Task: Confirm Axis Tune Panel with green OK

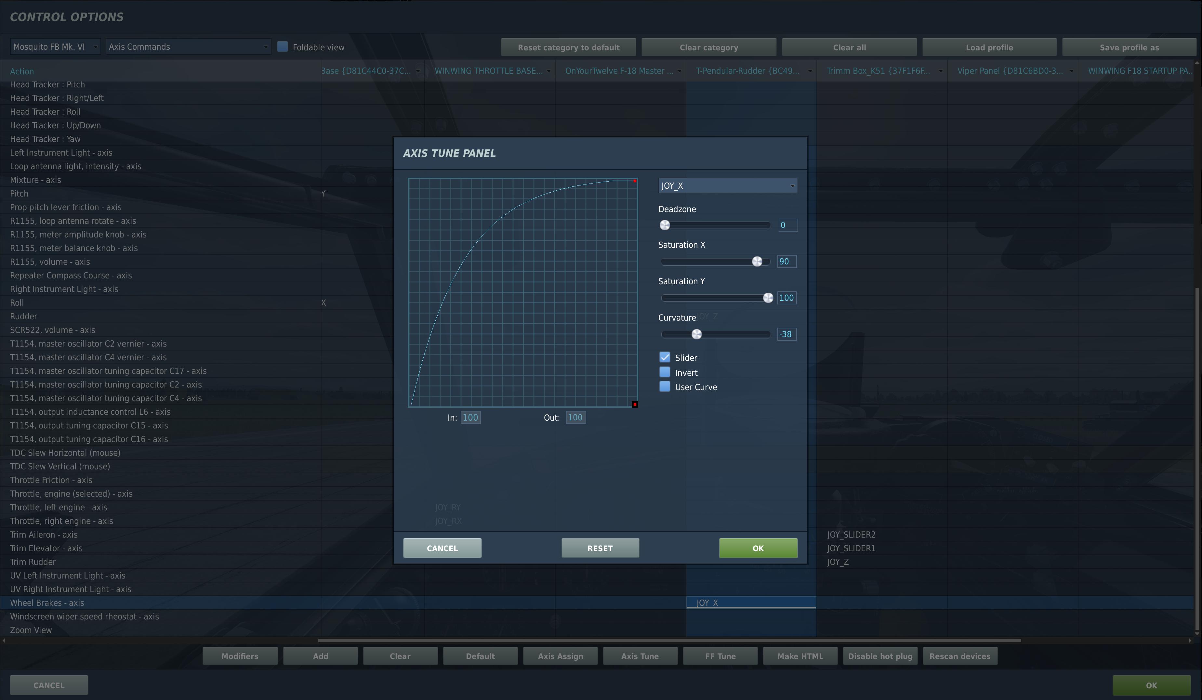Action: point(758,548)
